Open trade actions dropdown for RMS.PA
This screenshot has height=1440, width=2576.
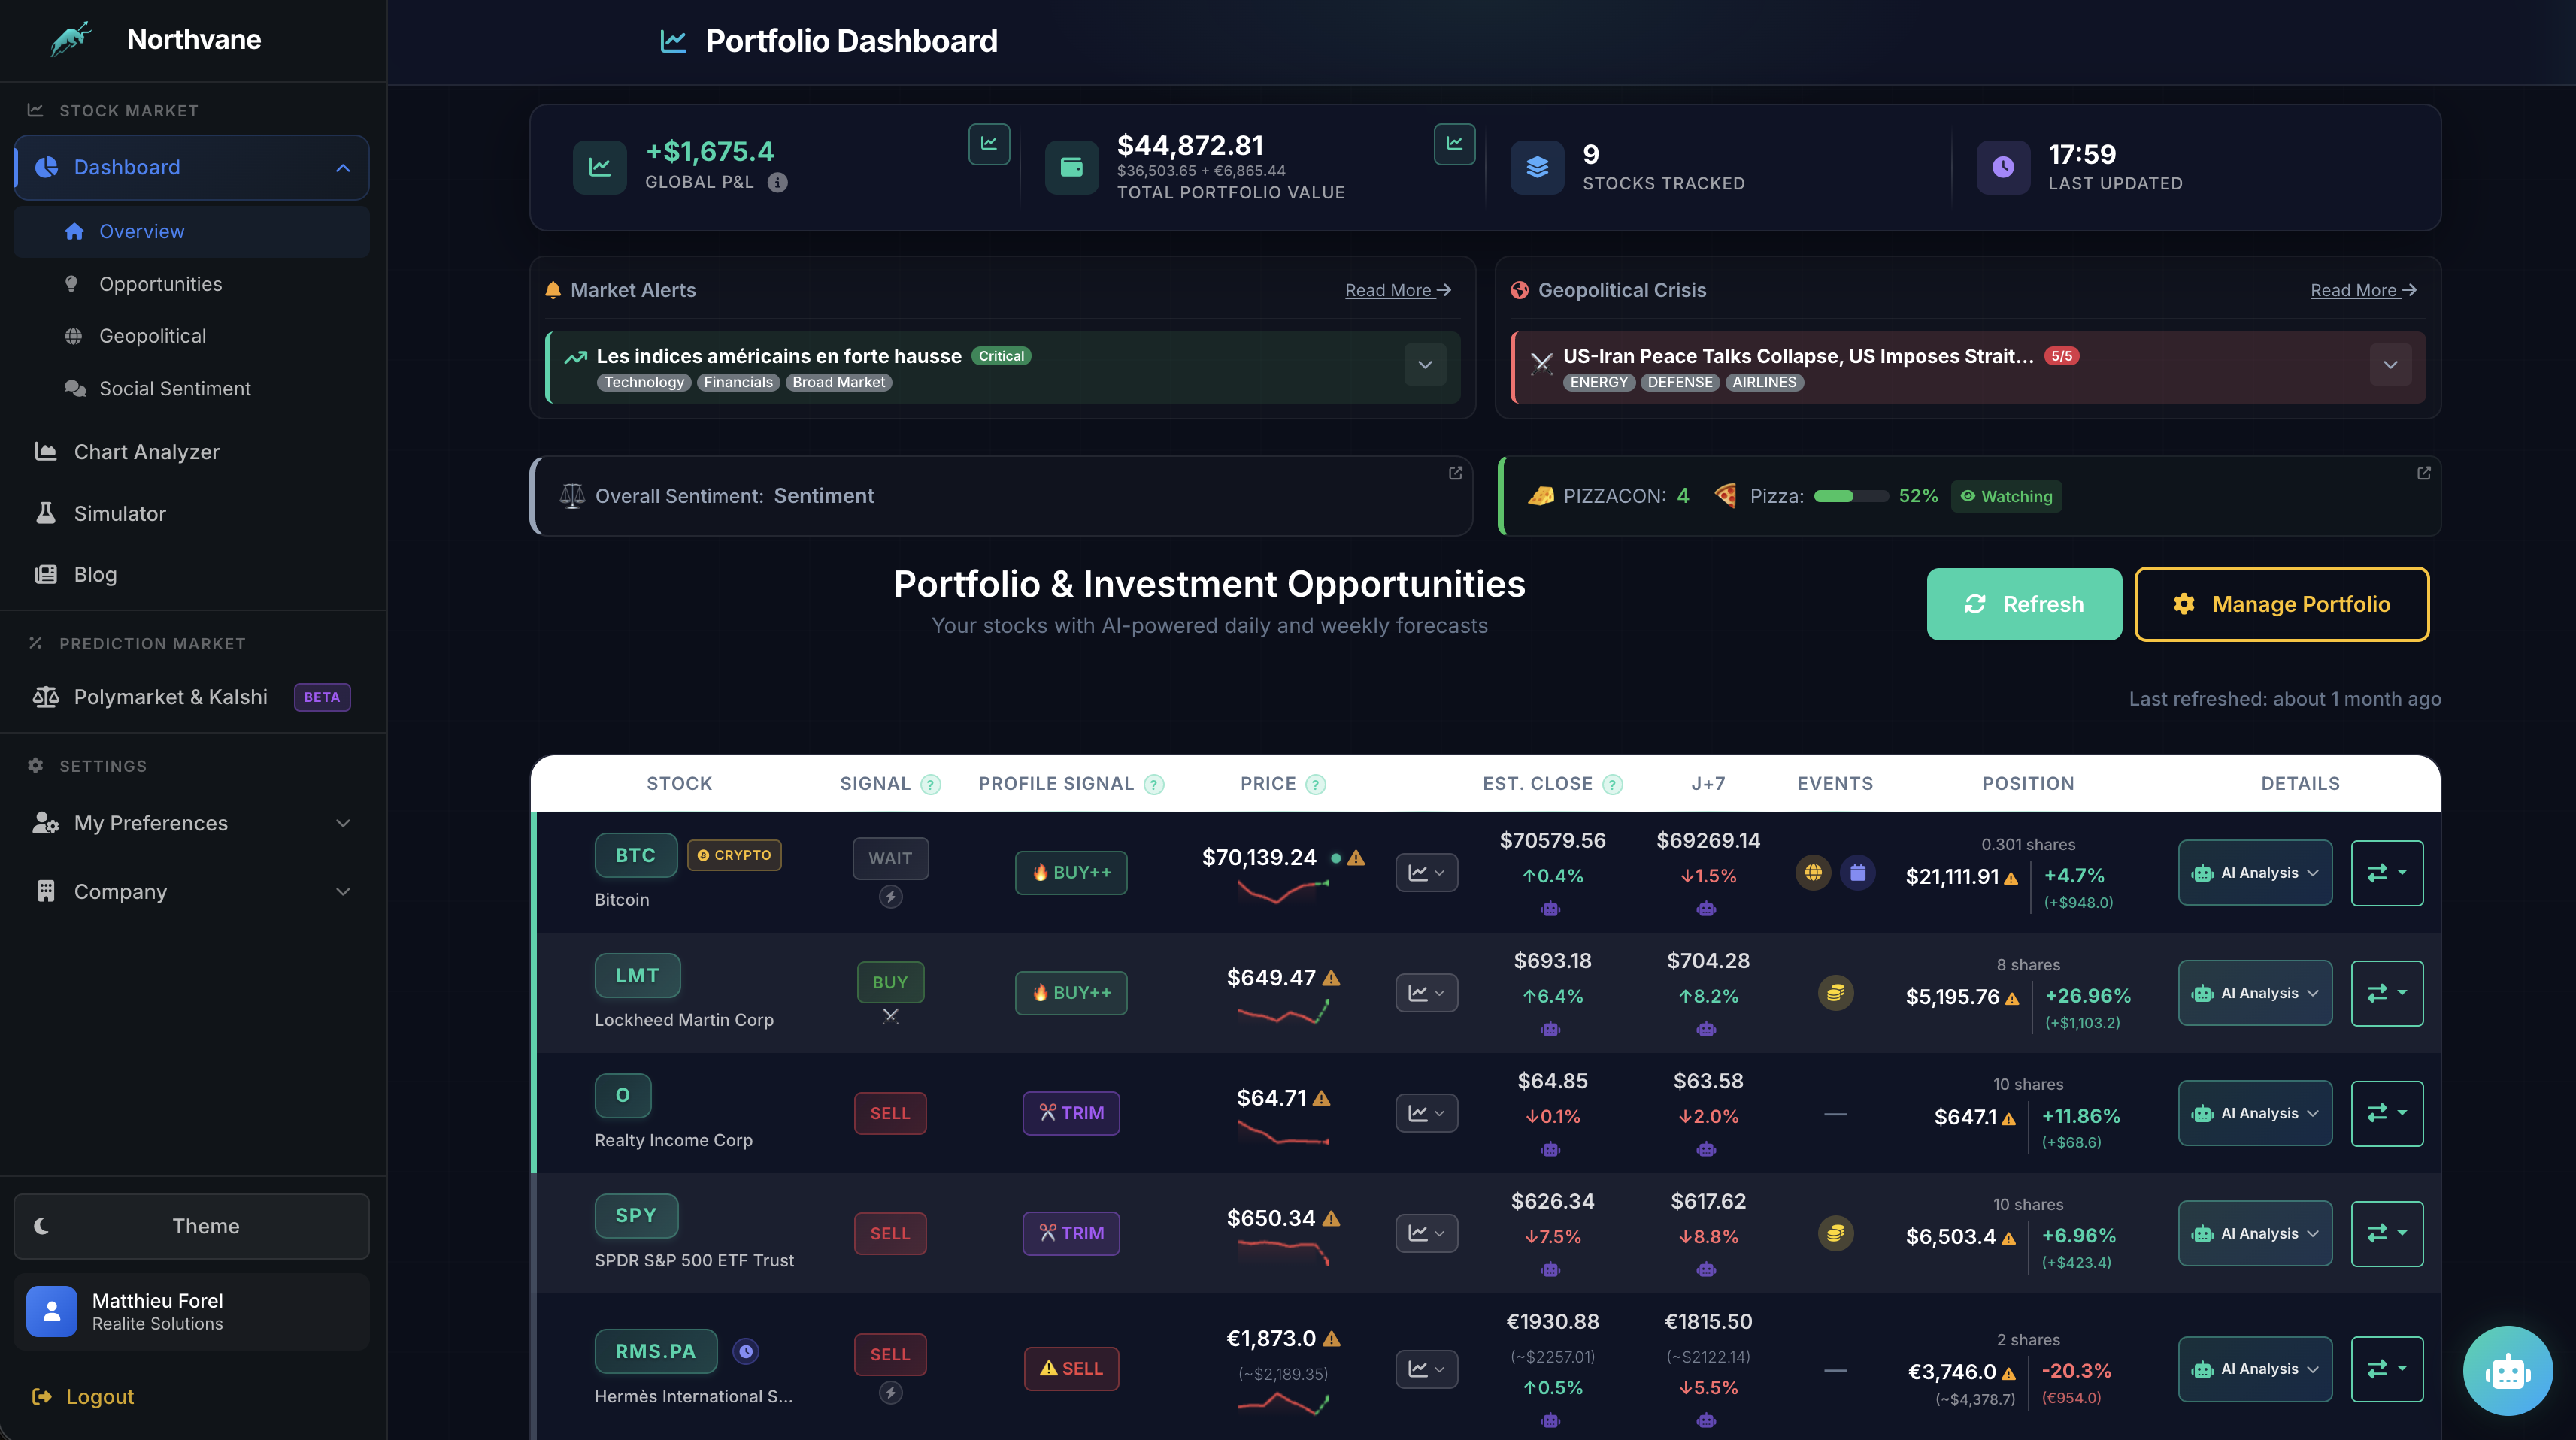[2386, 1369]
